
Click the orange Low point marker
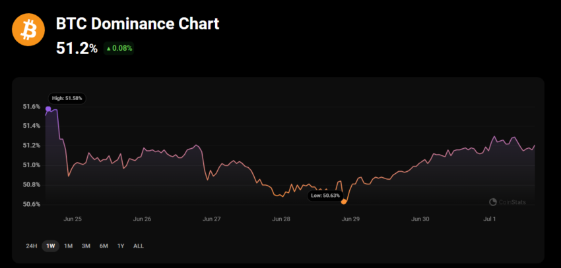(344, 201)
